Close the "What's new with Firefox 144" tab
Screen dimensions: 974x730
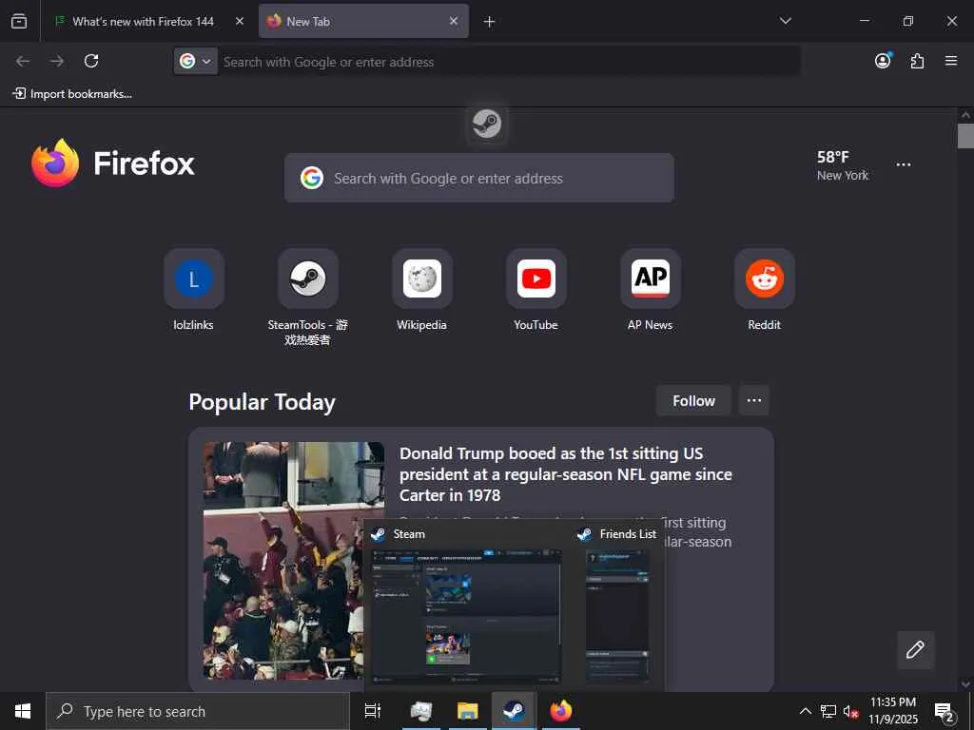pos(239,21)
